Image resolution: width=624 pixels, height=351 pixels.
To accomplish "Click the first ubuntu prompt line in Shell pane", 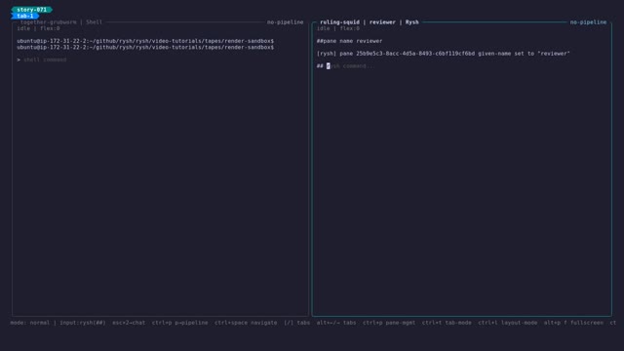I will (x=145, y=41).
